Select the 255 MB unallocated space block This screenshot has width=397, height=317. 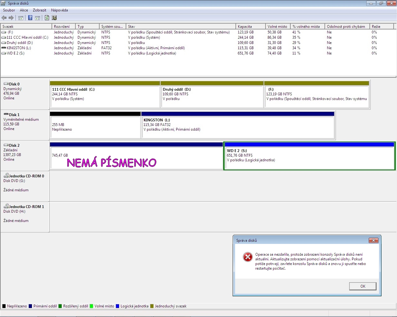coord(95,127)
